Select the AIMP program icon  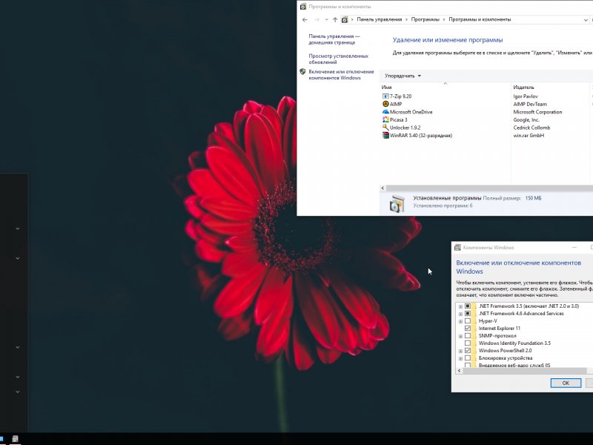[385, 104]
